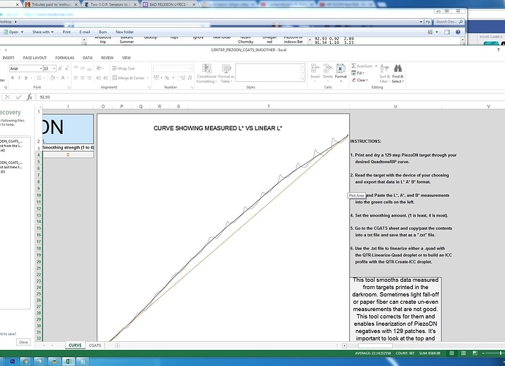Click the Bold formatting icon
Screen dimensions: 505x366
[12, 78]
